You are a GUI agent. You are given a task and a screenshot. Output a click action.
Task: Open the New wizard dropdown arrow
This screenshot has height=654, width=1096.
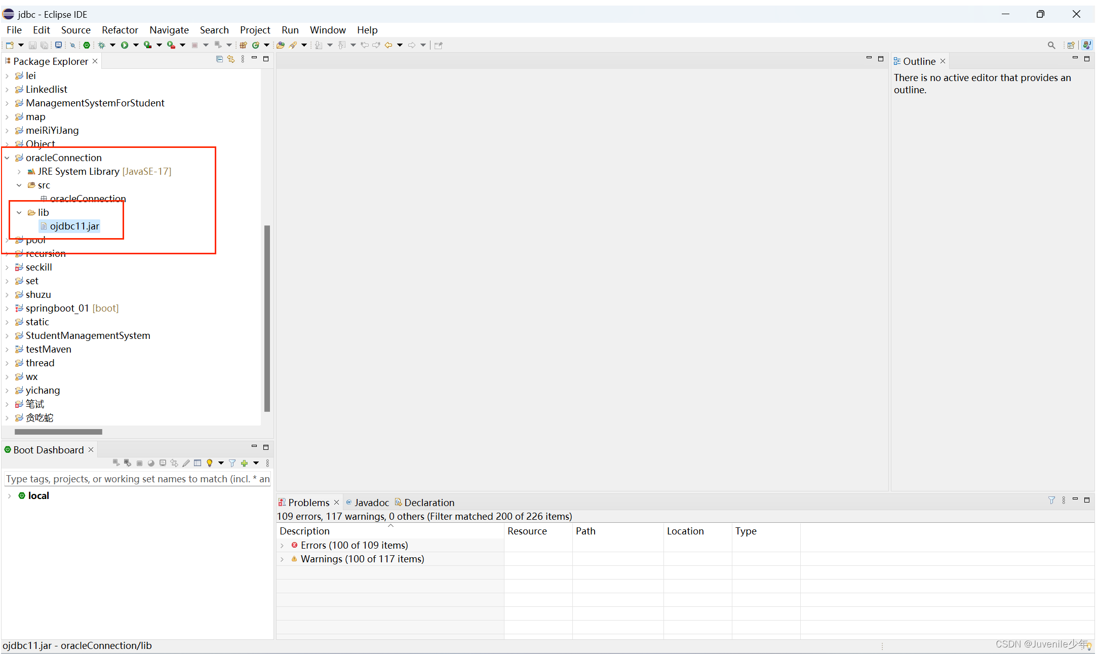pos(21,45)
